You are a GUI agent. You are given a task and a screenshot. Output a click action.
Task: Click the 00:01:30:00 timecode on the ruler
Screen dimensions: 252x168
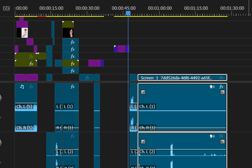(232, 8)
